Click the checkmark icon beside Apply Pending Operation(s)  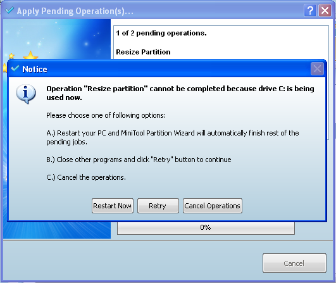click(9, 10)
